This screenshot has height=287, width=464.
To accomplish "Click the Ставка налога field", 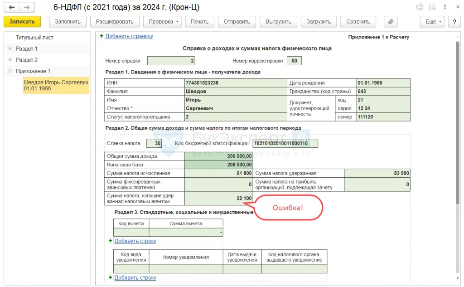I will (x=154, y=144).
